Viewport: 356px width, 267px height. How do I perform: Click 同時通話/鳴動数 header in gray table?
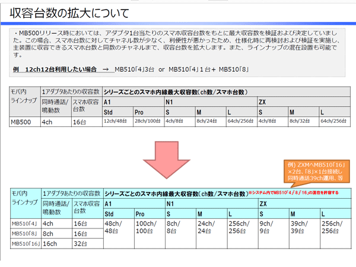[x=55, y=106]
